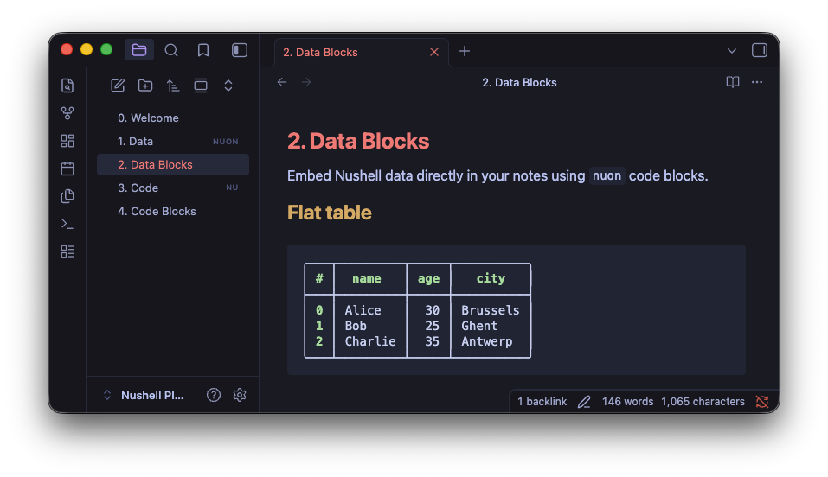Click the note title in the header
The width and height of the screenshot is (828, 477).
tap(519, 83)
